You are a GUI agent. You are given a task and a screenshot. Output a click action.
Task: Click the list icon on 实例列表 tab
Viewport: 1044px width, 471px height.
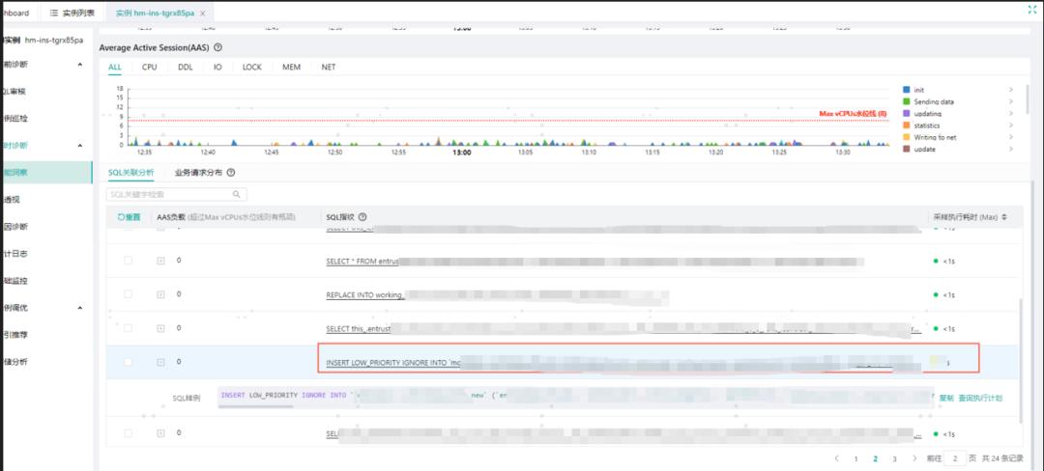tap(54, 14)
